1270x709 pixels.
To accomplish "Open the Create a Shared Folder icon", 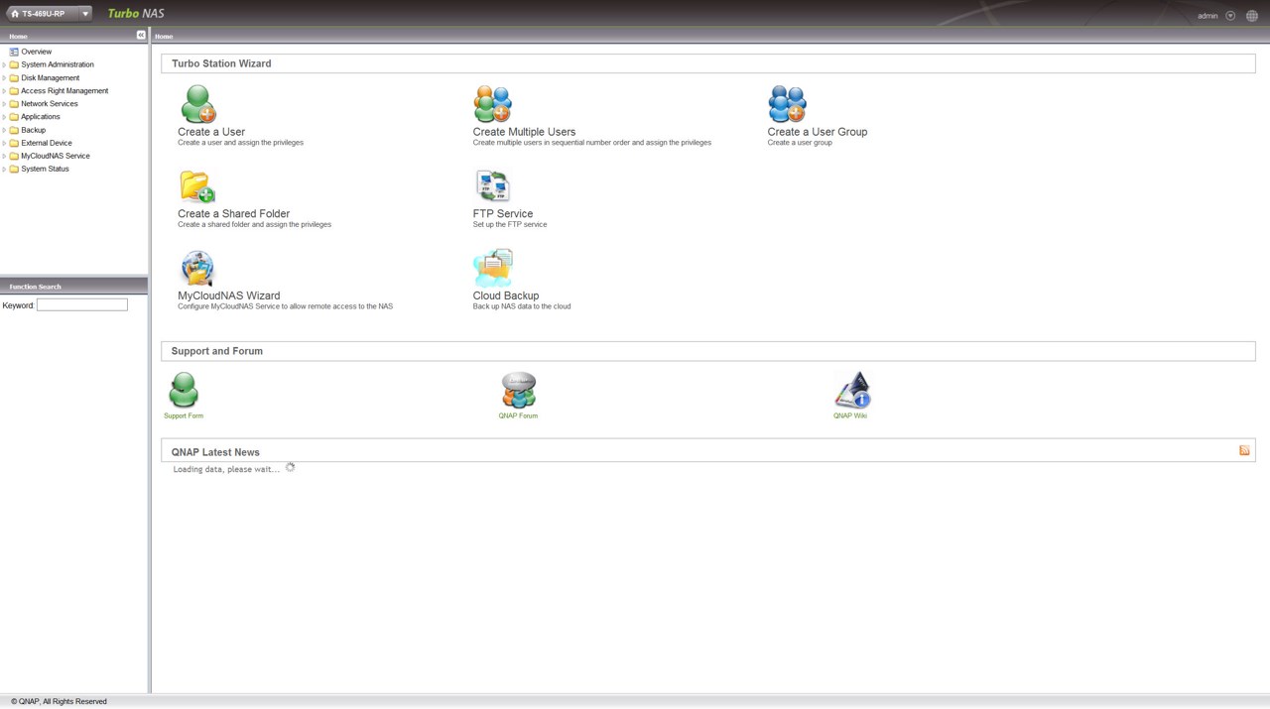I will click(x=197, y=186).
